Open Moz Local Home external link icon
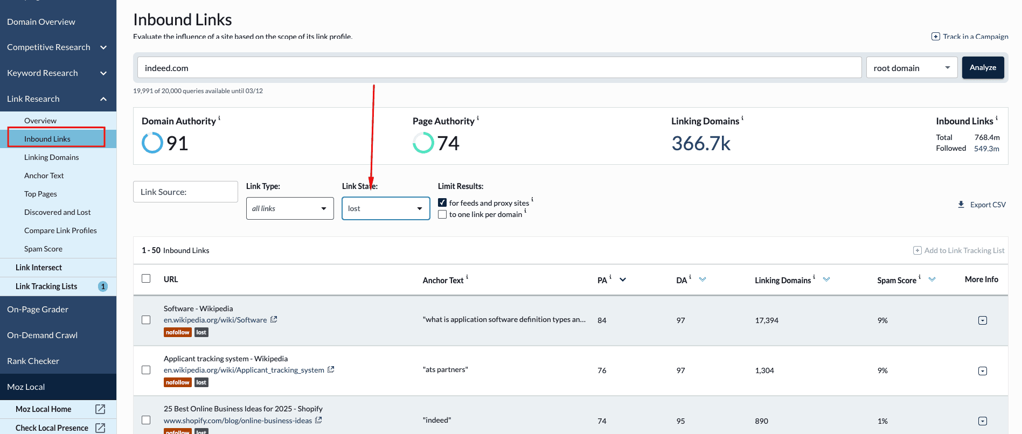Screen dimensions: 1022x434 point(100,409)
